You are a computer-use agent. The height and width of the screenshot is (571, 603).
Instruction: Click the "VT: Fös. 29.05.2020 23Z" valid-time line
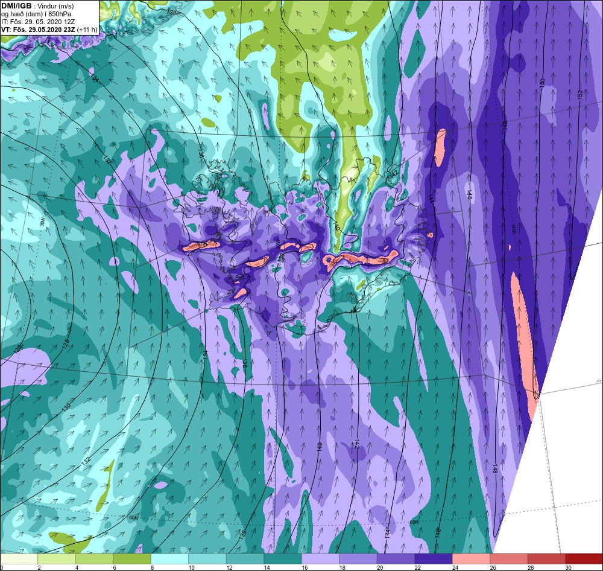(x=39, y=29)
